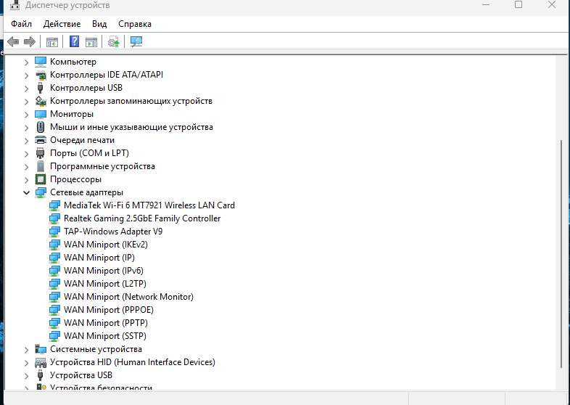Click the Компьютер category icon
The image size is (570, 405).
tap(41, 62)
